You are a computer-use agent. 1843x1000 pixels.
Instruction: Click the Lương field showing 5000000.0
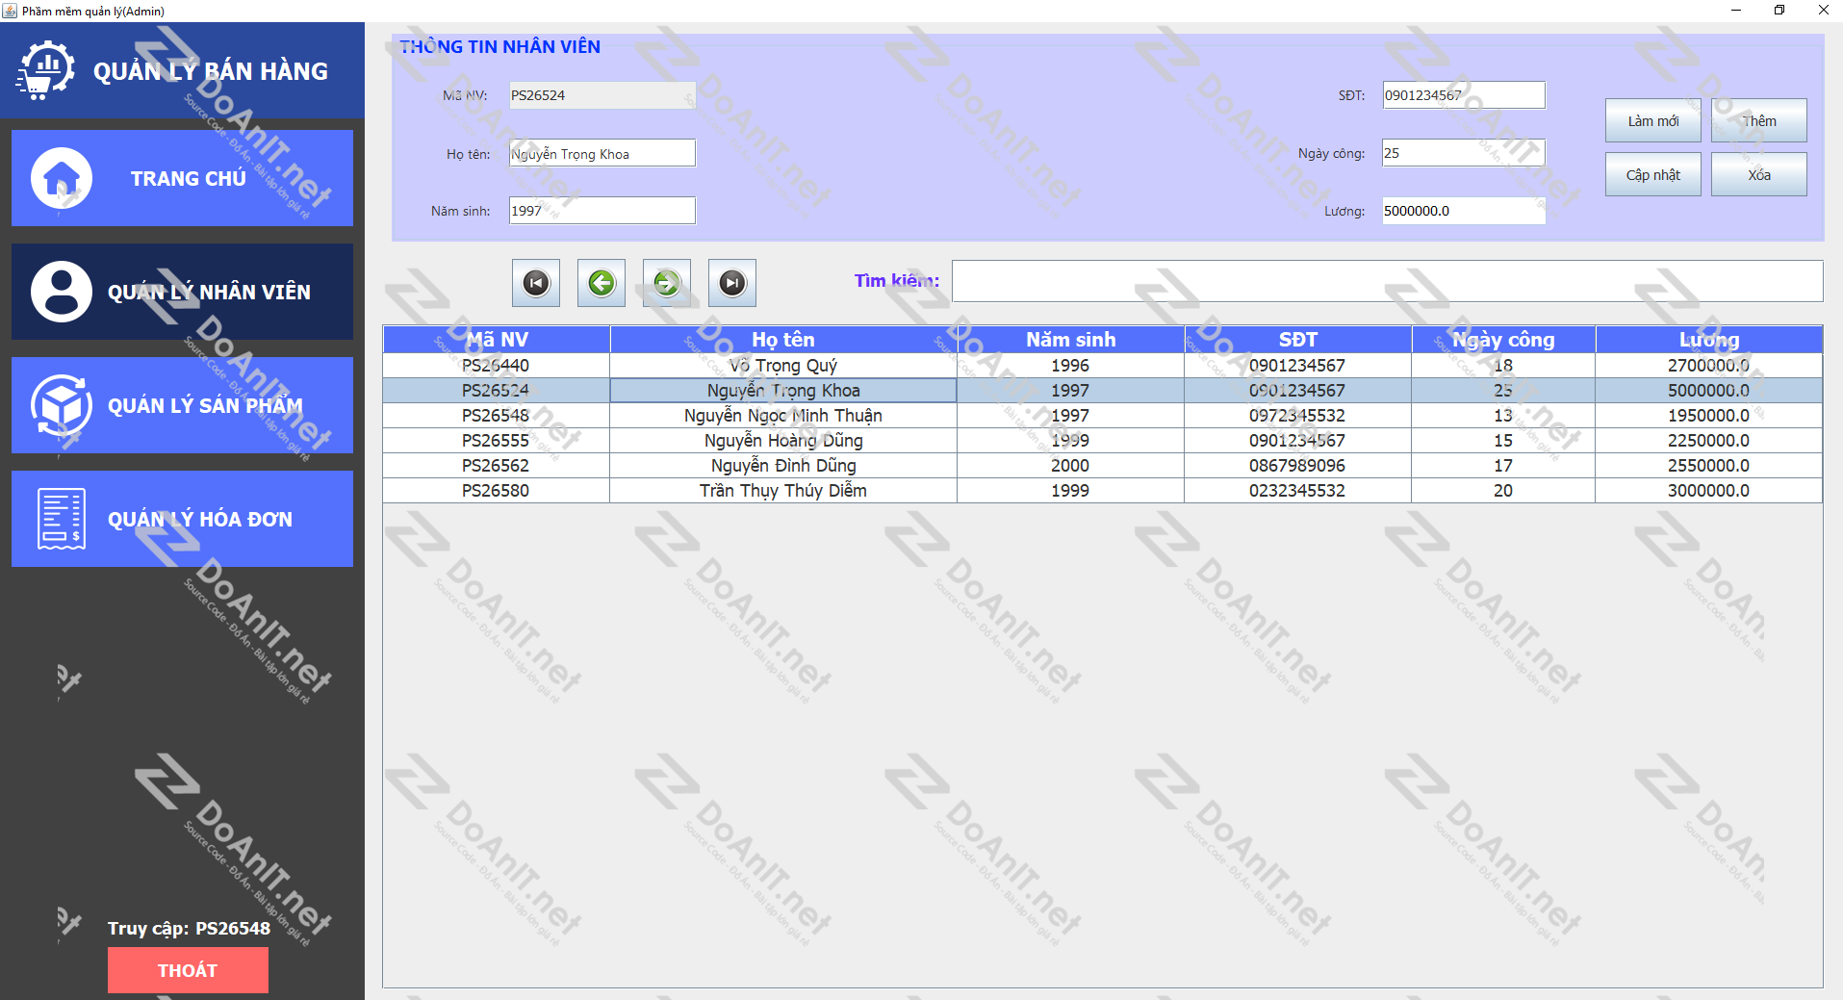tap(1464, 211)
